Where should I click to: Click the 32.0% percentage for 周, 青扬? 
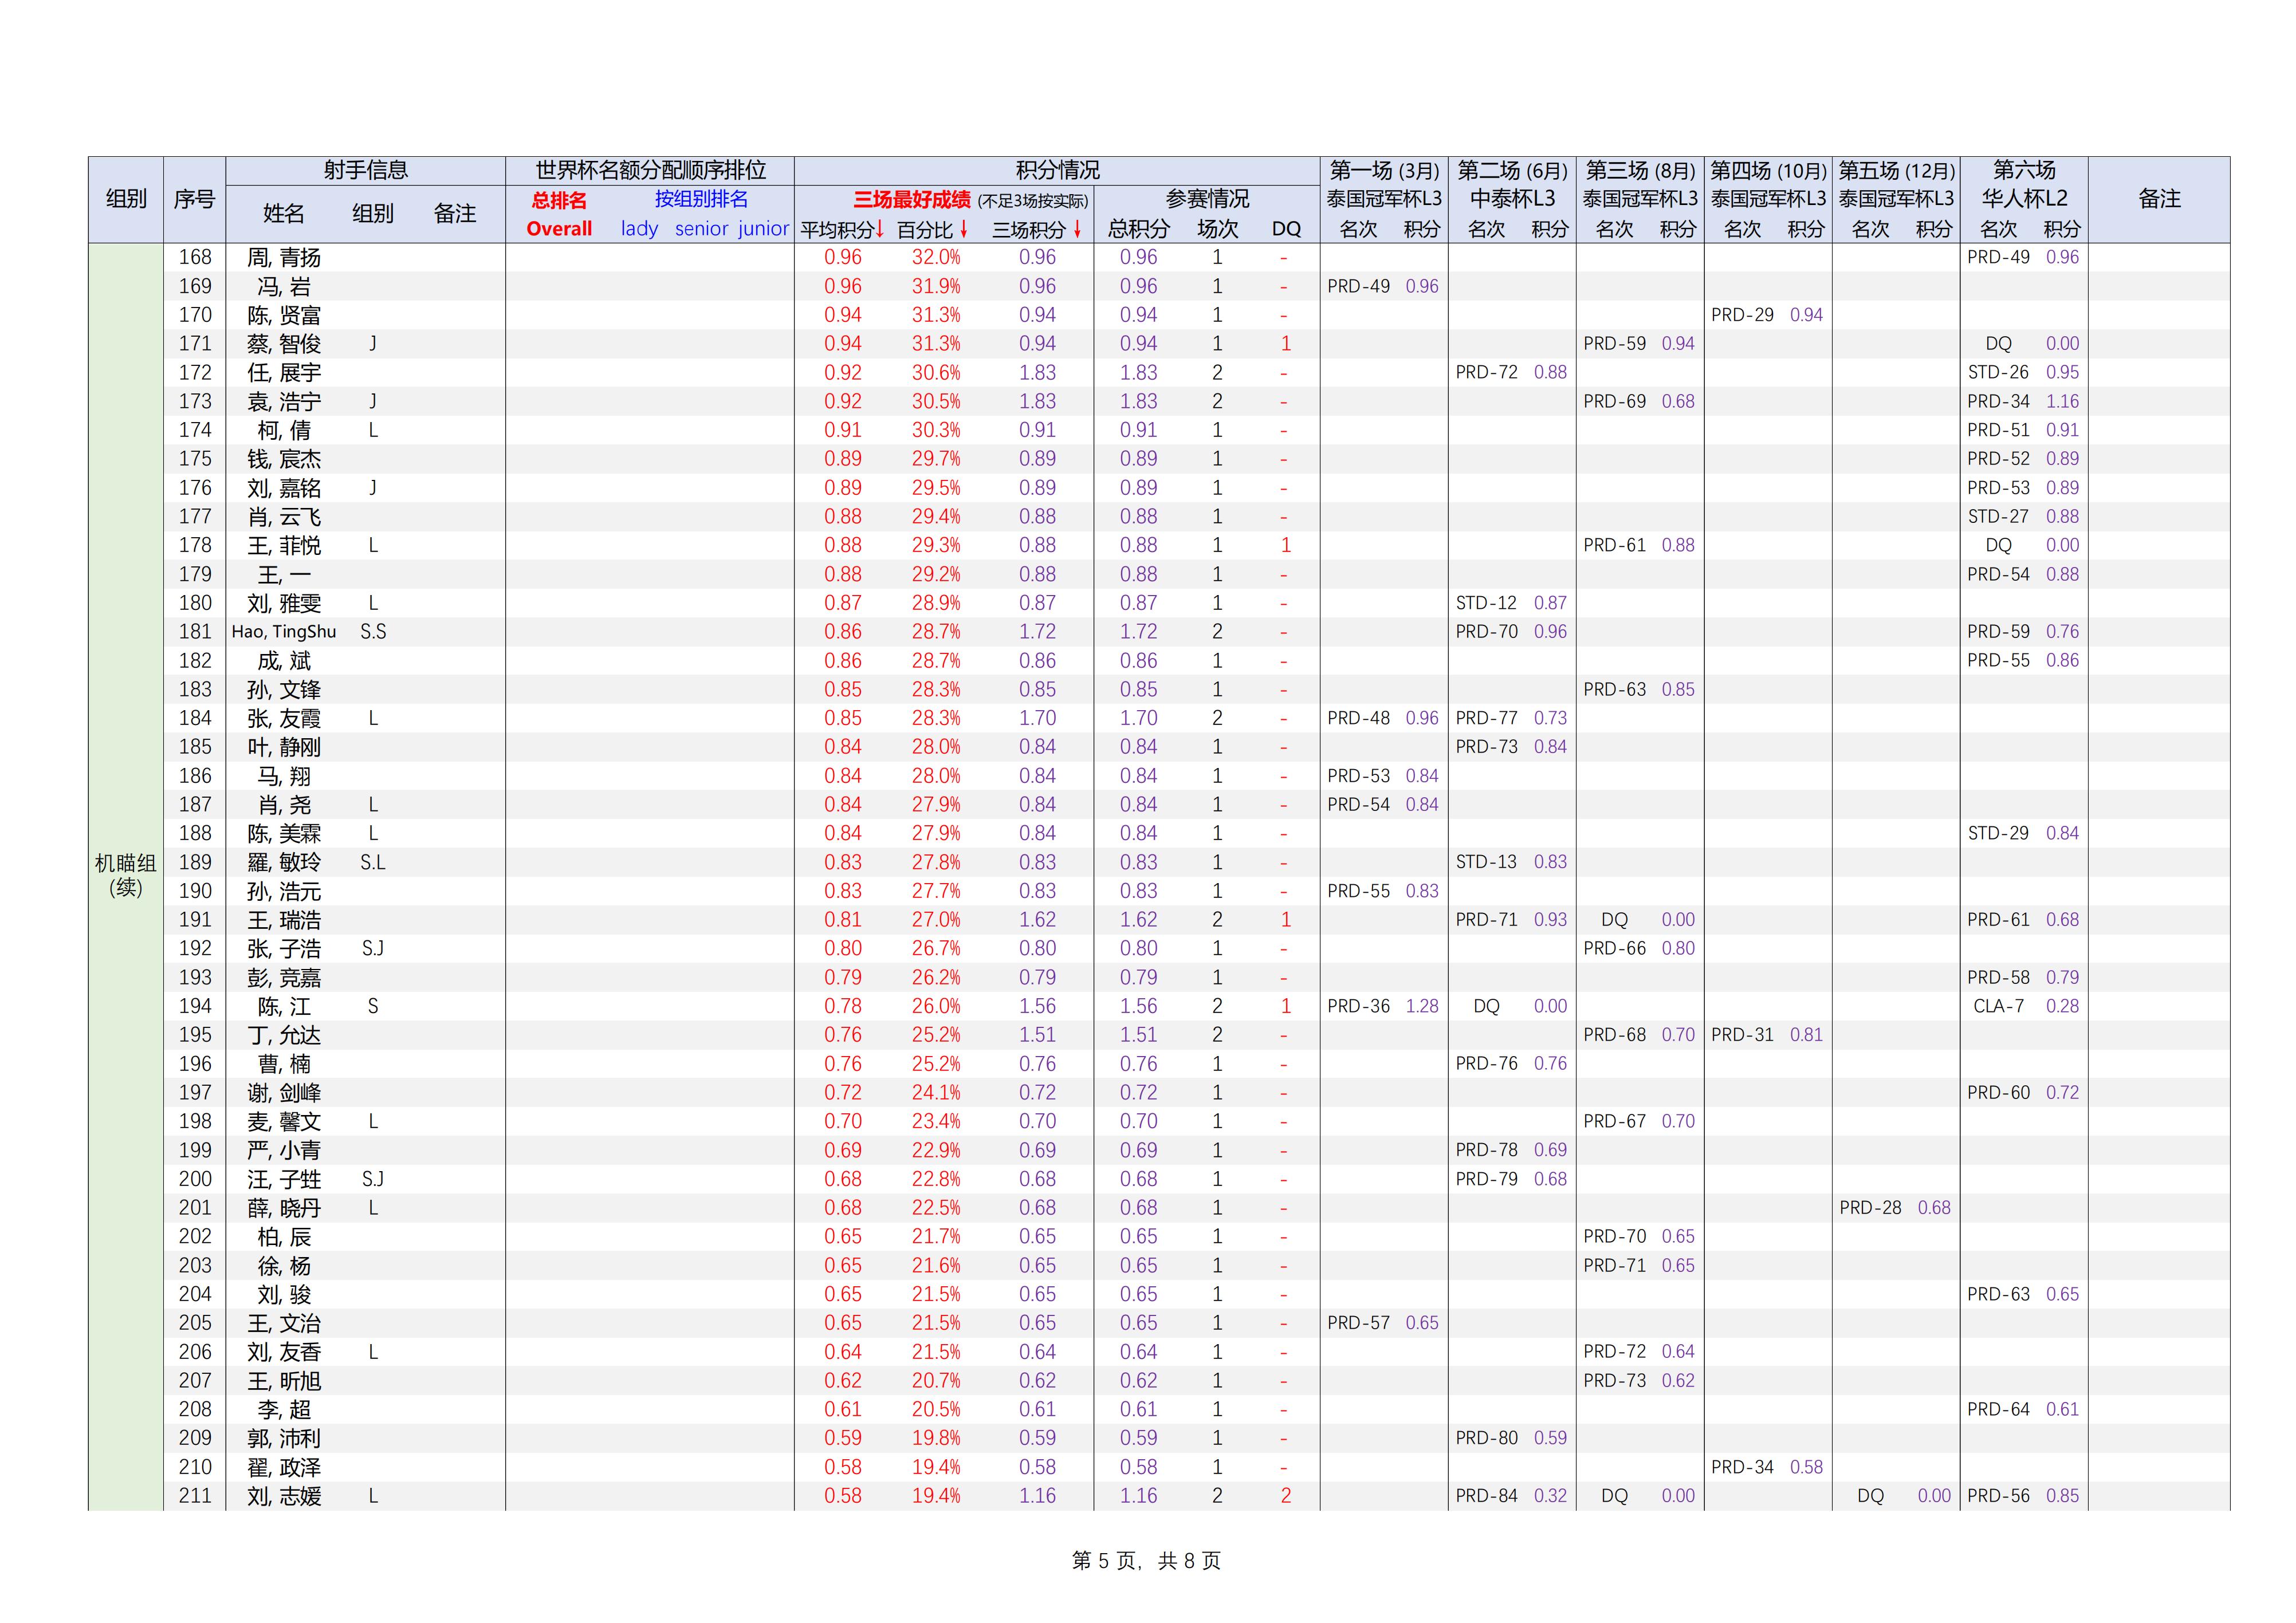936,257
